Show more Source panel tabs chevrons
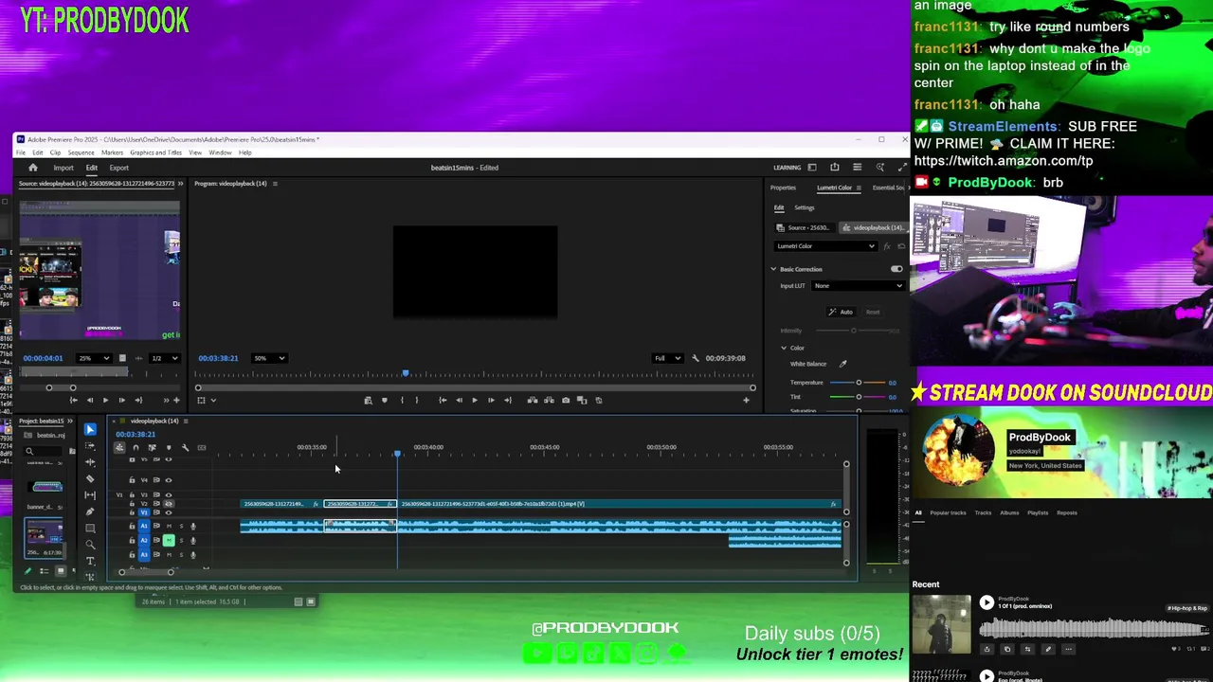The image size is (1213, 682). click(x=178, y=183)
